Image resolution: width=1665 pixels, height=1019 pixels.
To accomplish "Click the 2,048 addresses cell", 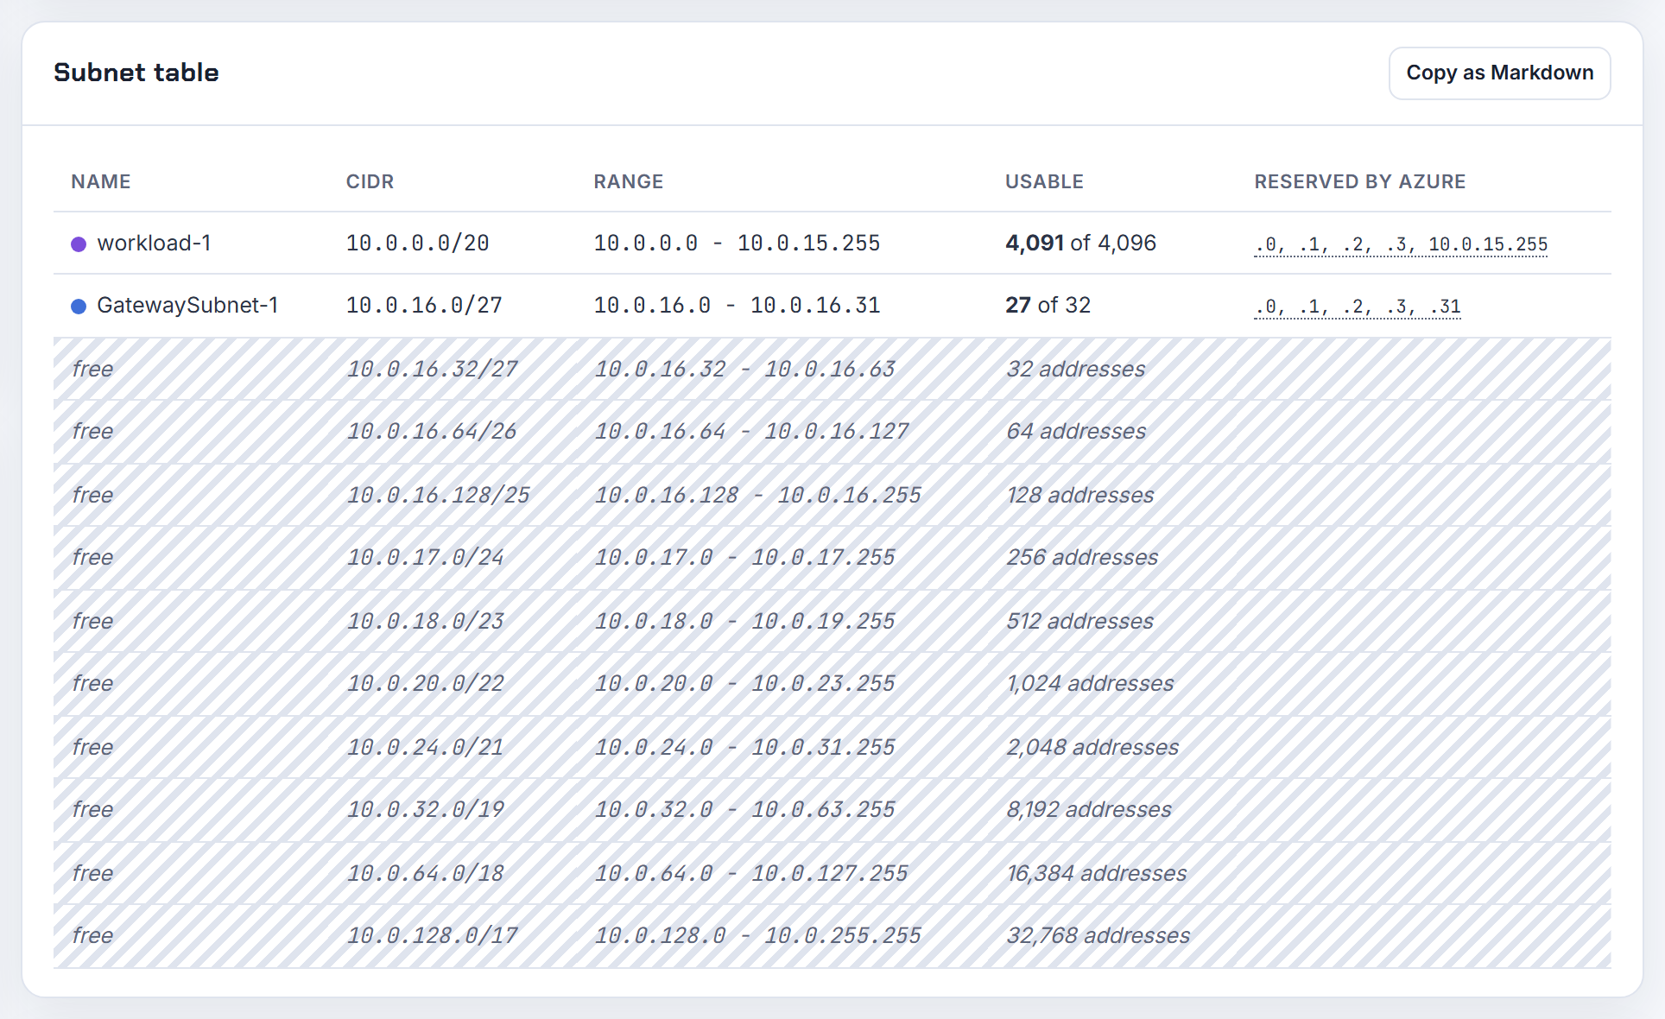I will pyautogui.click(x=1092, y=748).
